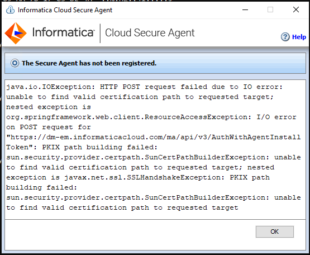Click the blue question mark Help icon
Viewport: 310px width, 255px height.
pos(285,37)
